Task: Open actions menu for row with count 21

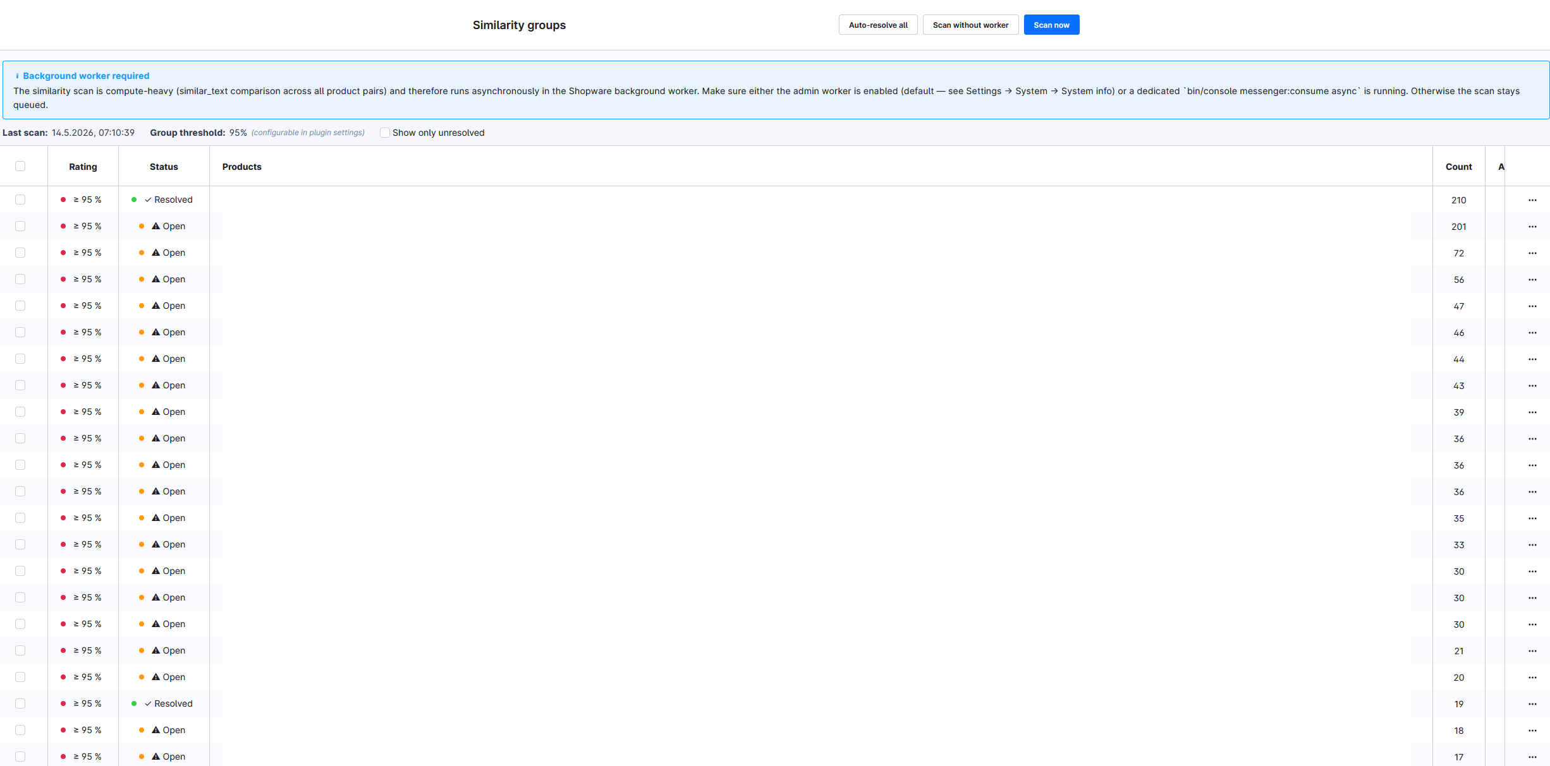Action: tap(1532, 651)
